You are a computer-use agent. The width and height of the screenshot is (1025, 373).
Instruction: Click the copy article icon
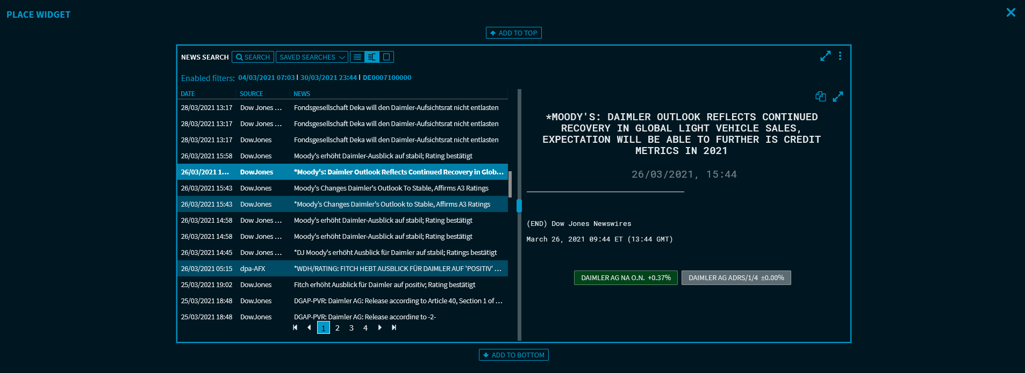pyautogui.click(x=820, y=97)
